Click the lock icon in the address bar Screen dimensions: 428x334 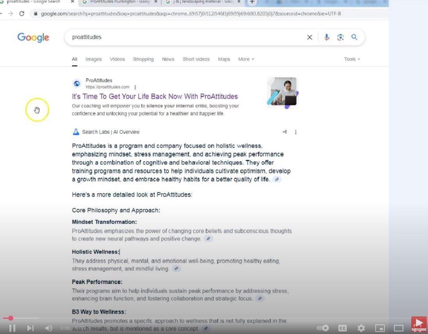[x=36, y=14]
